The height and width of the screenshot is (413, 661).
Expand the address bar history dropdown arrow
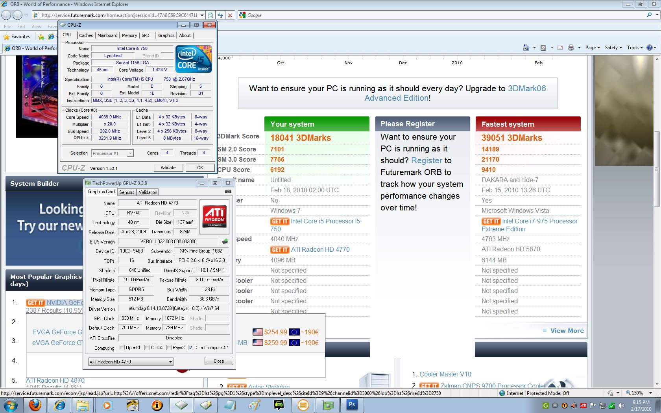202,15
